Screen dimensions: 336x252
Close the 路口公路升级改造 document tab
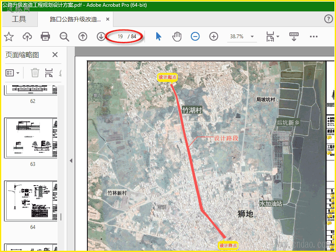tap(108, 19)
